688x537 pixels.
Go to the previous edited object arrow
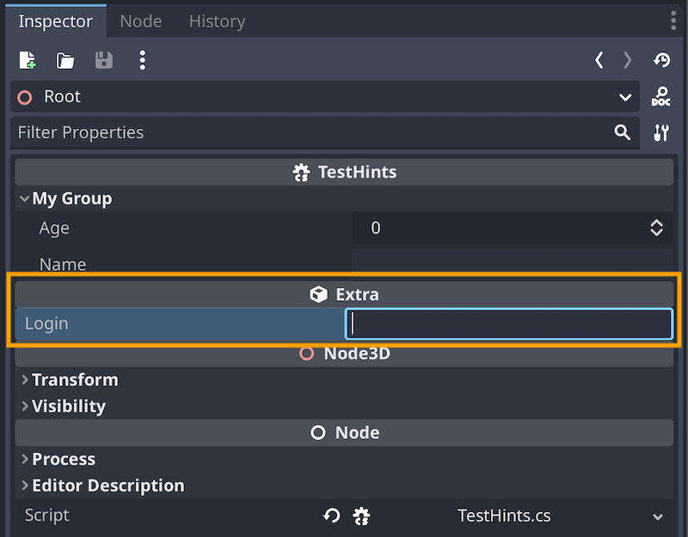click(x=599, y=60)
